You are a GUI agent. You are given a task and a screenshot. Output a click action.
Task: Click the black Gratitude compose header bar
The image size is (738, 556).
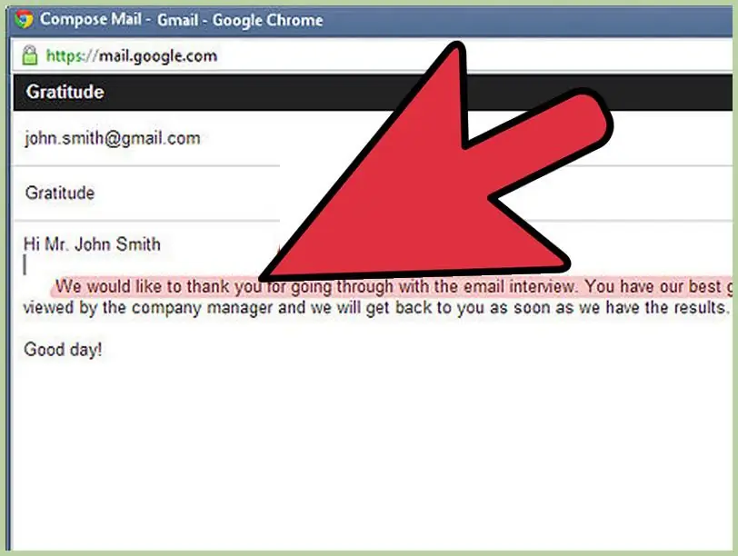373,92
